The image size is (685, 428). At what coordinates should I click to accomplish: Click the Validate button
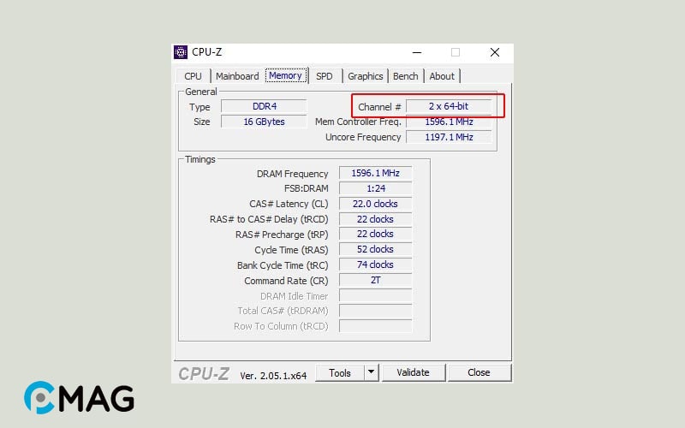point(413,372)
